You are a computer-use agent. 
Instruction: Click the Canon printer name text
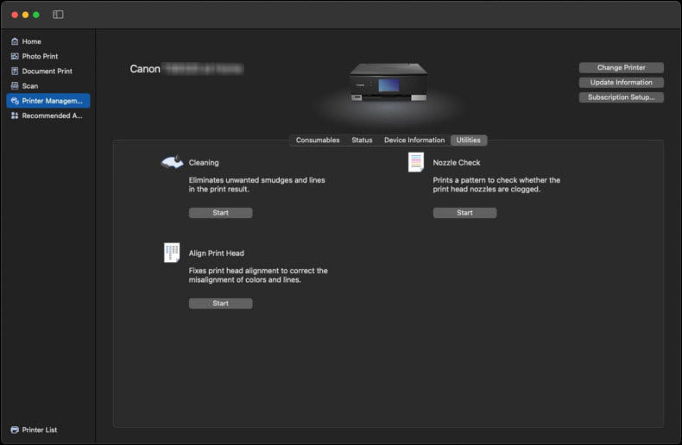(186, 69)
